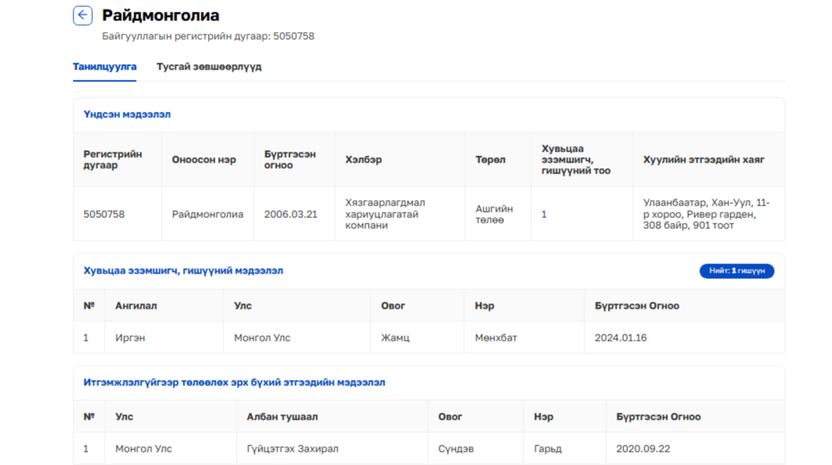Switch to the Танилцуулга tab
Screen dimensions: 832x465
(x=105, y=67)
